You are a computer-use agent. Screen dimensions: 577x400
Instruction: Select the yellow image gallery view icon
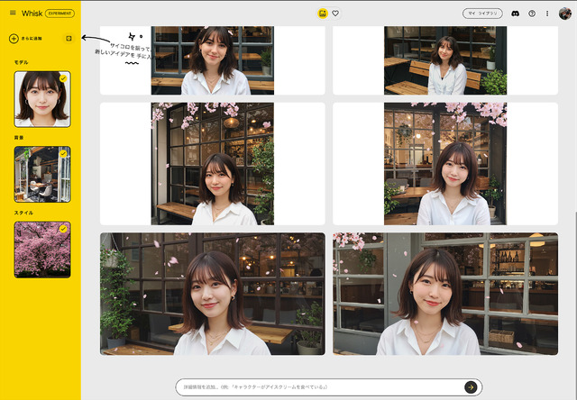[323, 14]
